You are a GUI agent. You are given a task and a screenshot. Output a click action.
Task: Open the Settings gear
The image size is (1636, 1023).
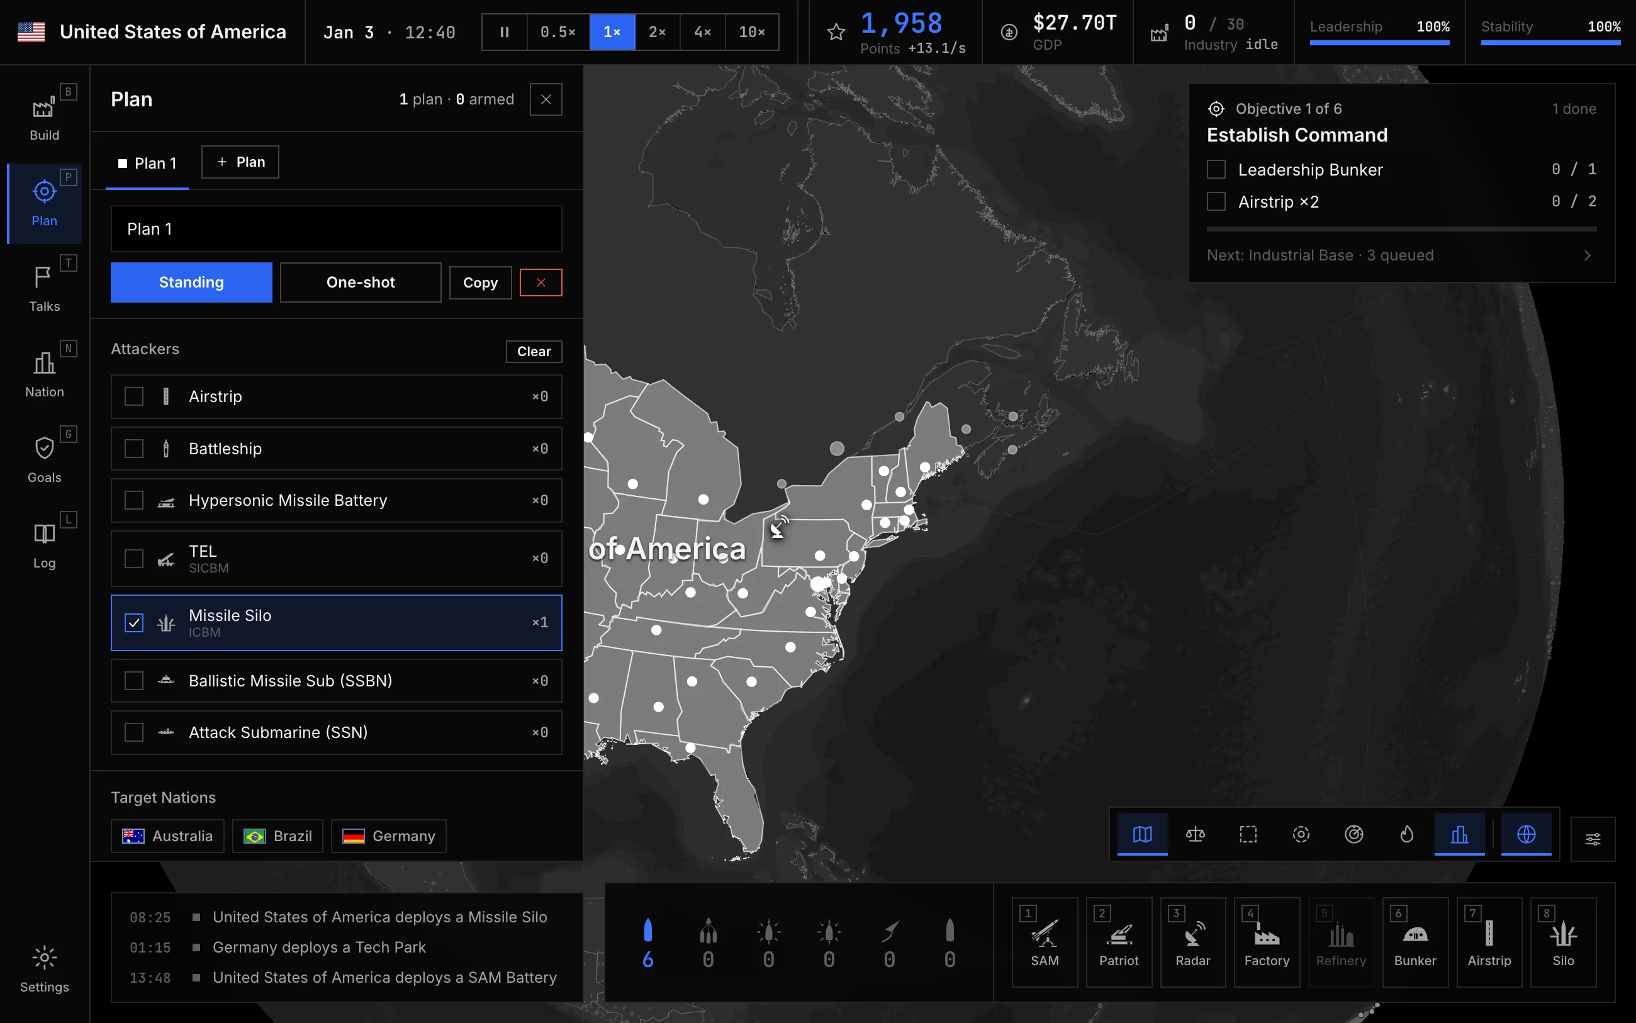pos(45,968)
